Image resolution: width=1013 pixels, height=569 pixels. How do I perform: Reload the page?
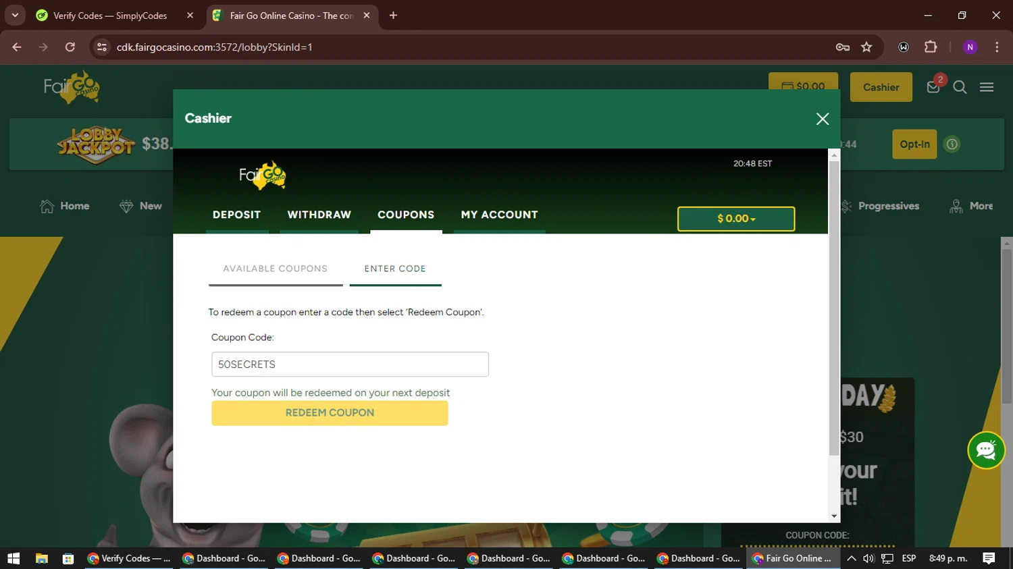70,47
